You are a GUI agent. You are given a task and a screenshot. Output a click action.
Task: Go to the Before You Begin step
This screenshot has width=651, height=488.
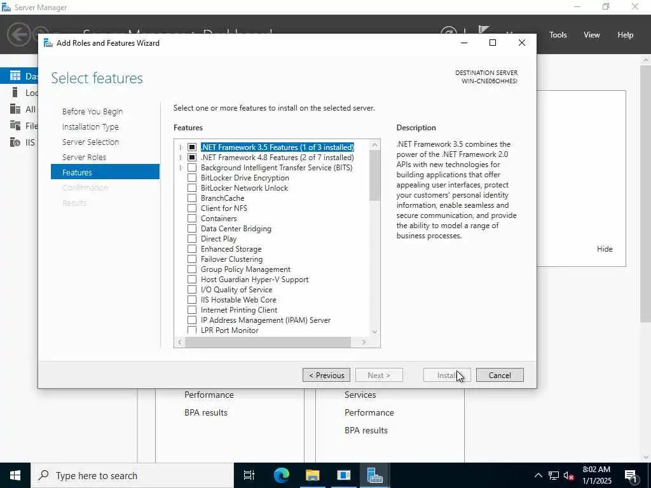click(x=93, y=112)
